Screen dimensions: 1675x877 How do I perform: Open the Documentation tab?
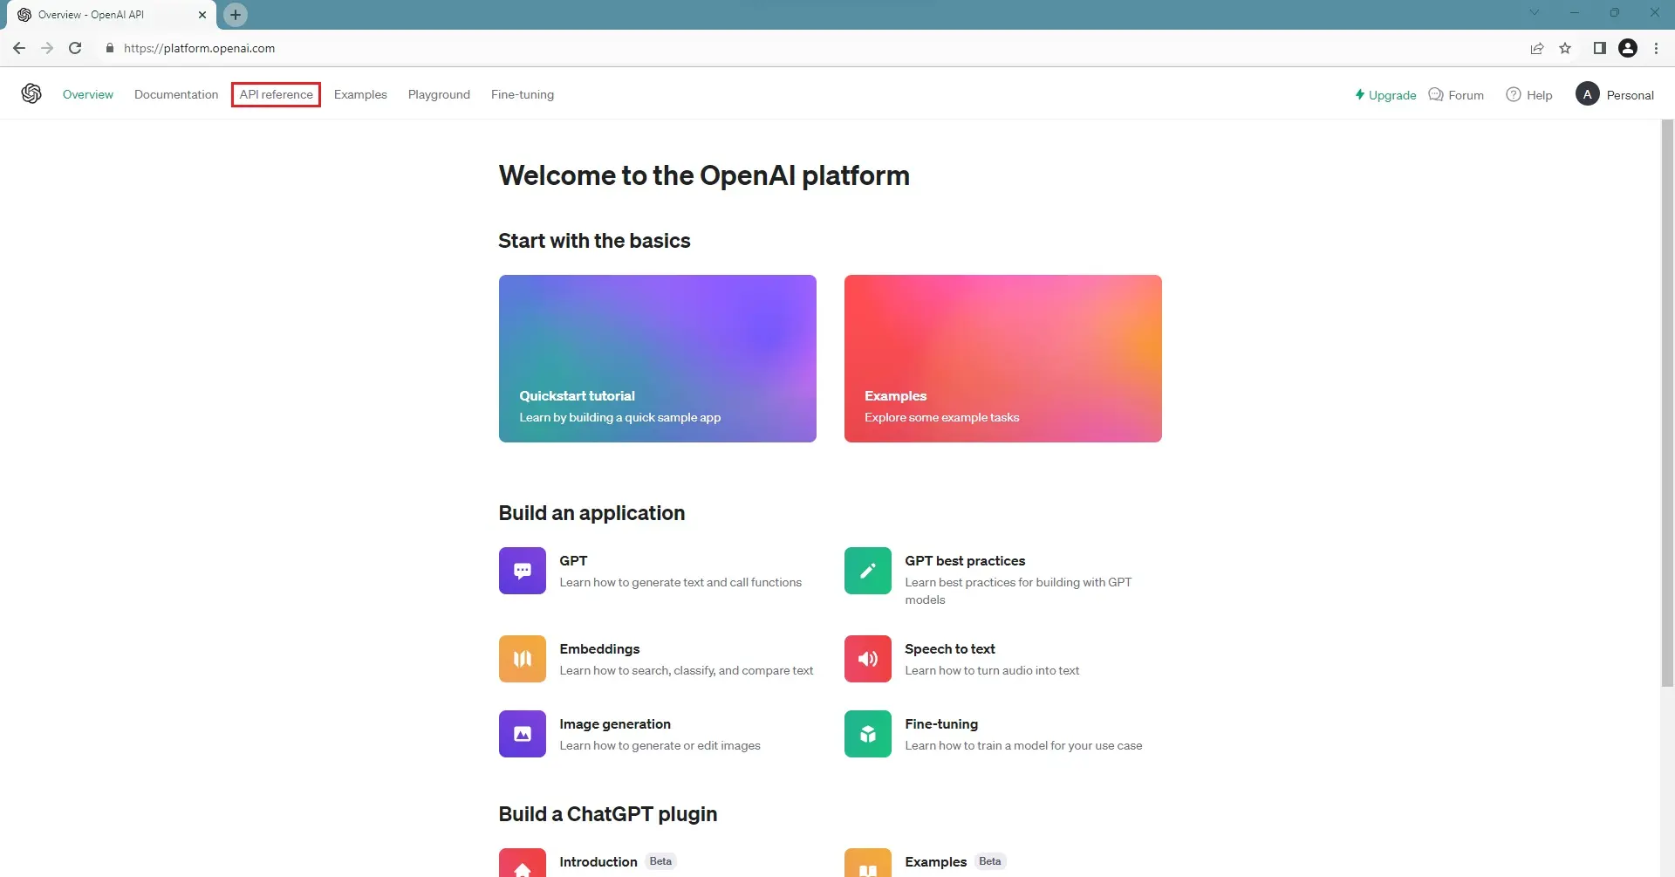point(176,94)
